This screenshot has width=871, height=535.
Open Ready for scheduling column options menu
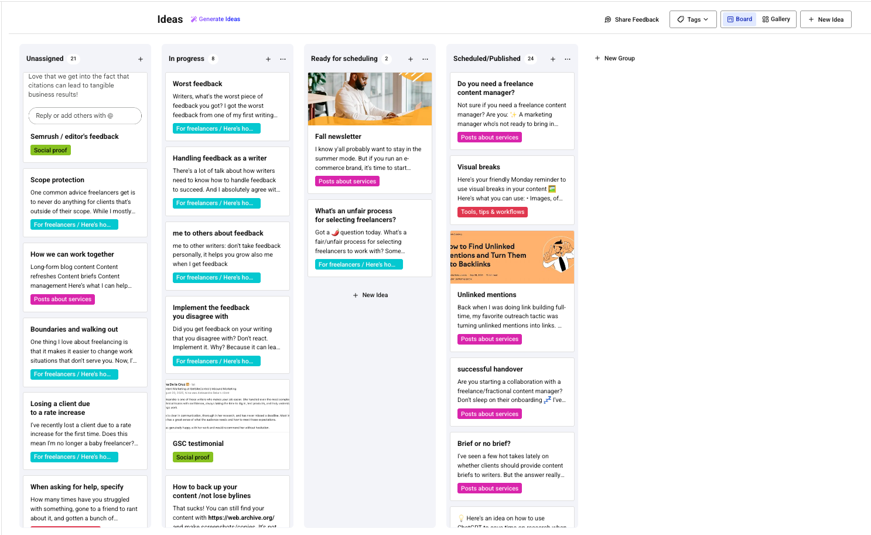click(425, 59)
